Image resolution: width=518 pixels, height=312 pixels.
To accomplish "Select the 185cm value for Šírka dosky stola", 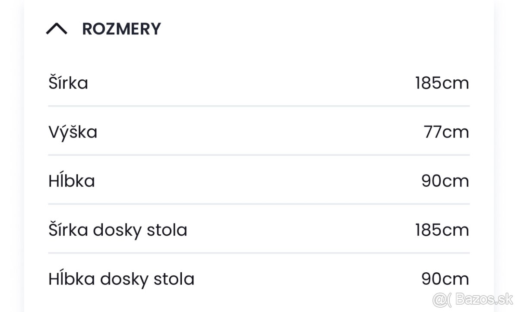I will [442, 230].
